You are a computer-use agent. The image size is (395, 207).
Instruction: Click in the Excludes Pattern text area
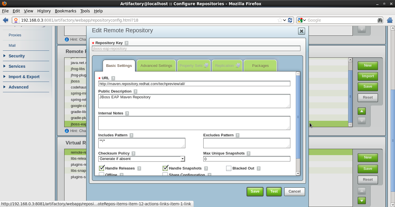[247, 143]
